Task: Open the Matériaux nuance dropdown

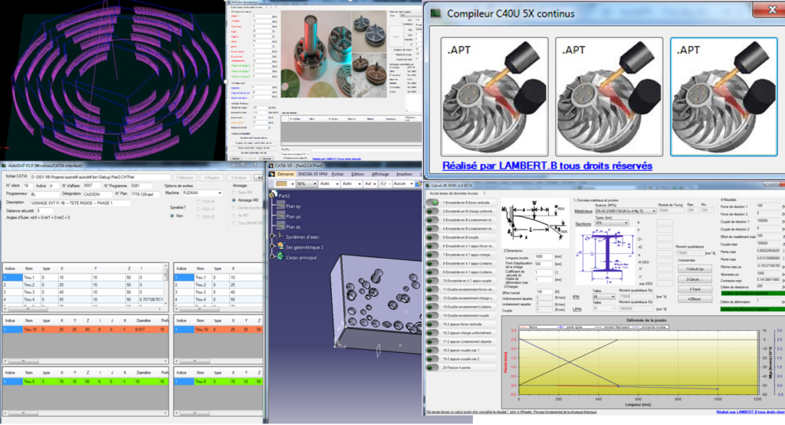Action: click(x=624, y=211)
